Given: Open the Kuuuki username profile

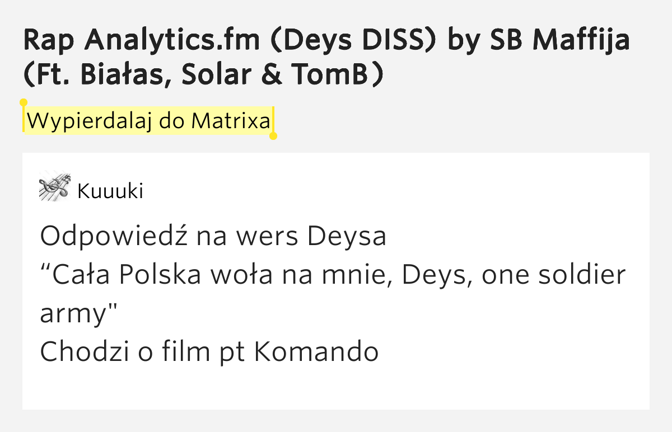Looking at the screenshot, I should coord(110,191).
